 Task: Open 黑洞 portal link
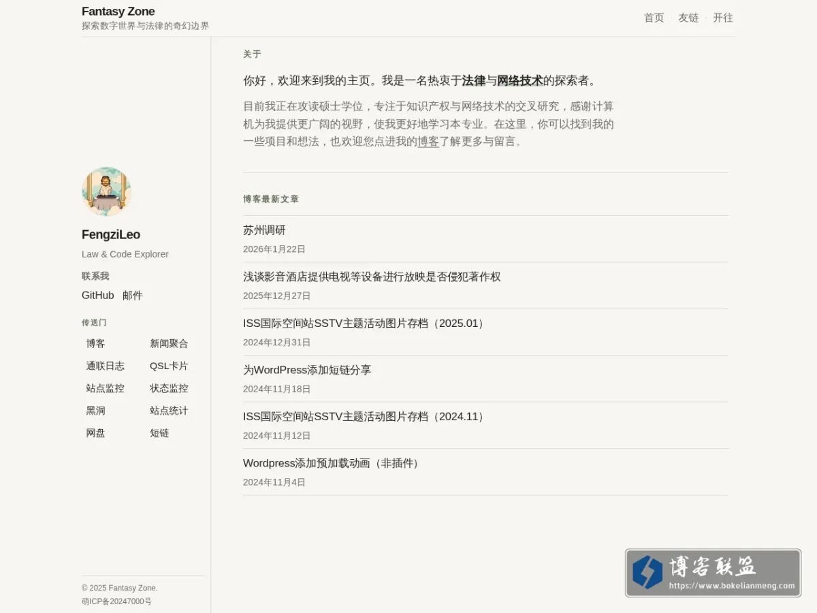95,411
